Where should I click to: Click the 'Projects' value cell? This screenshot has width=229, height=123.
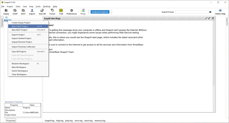32,108
